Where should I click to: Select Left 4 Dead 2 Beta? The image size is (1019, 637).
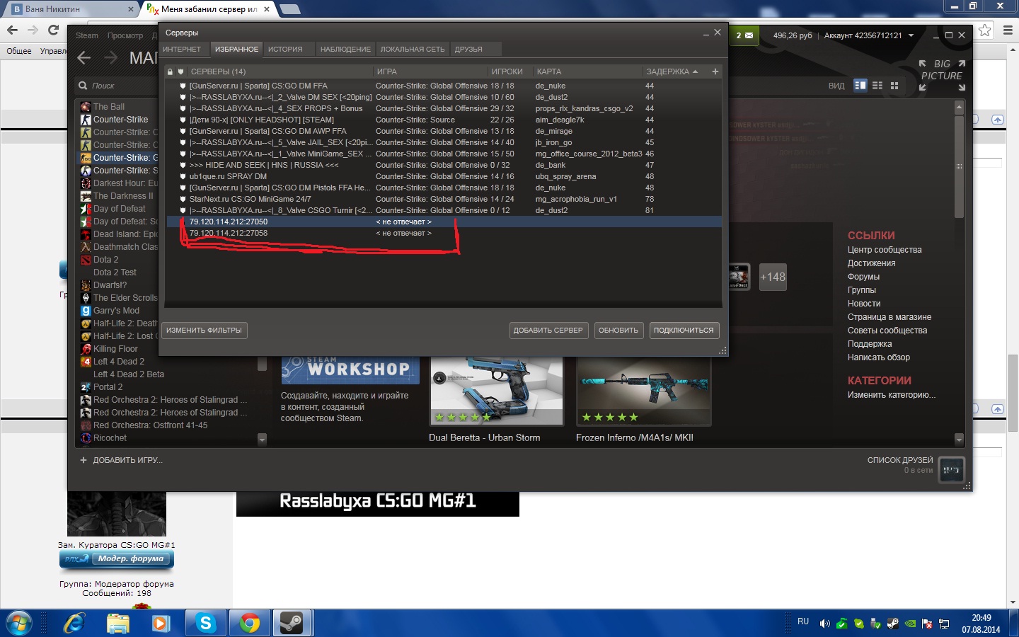tap(129, 374)
